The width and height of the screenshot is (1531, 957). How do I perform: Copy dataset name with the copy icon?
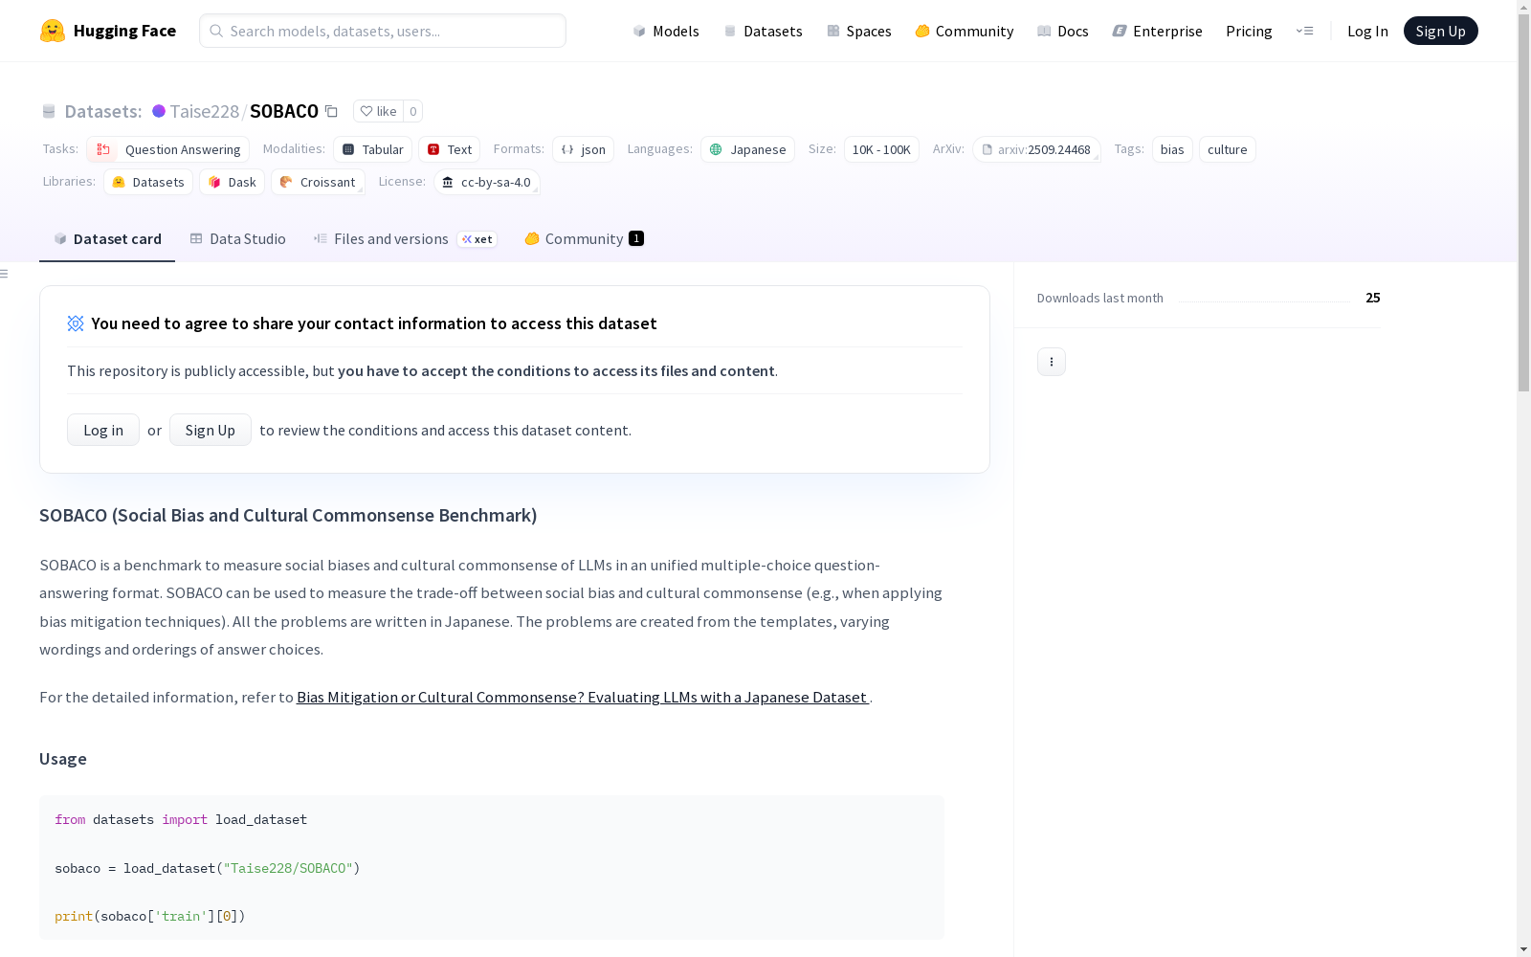pyautogui.click(x=331, y=111)
